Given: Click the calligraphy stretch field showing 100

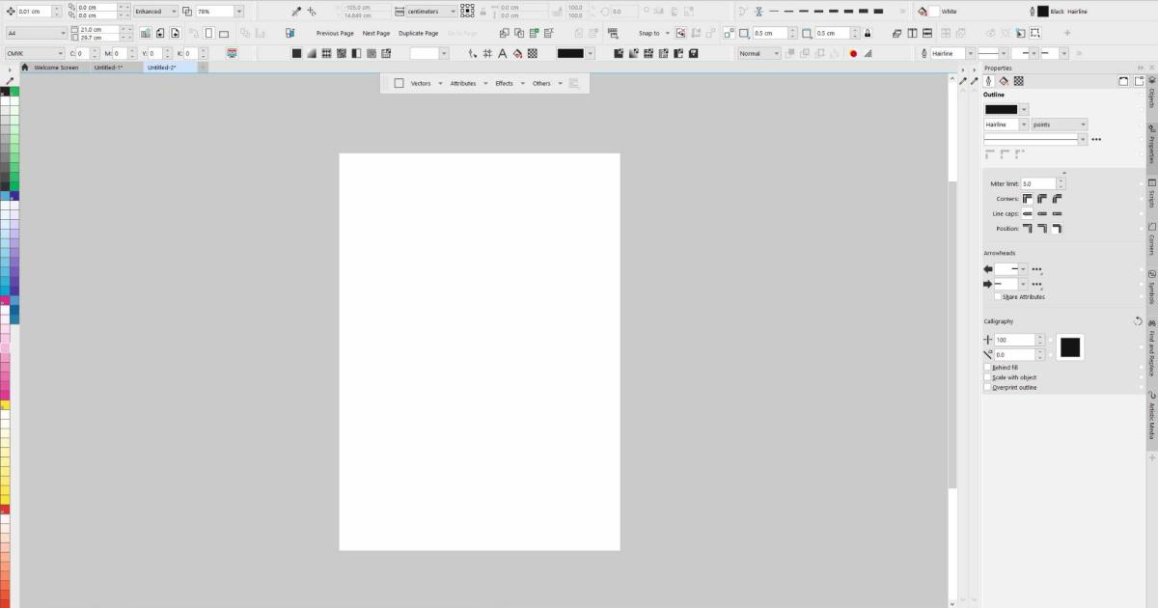Looking at the screenshot, I should pyautogui.click(x=1014, y=340).
